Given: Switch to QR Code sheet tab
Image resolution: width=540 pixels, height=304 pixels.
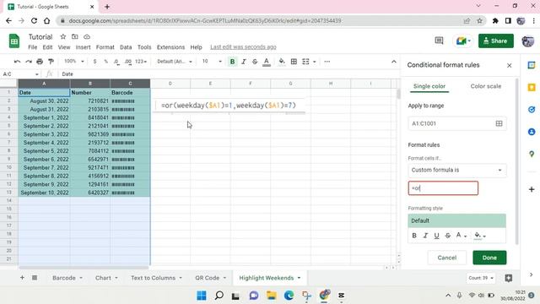Looking at the screenshot, I should 208,278.
